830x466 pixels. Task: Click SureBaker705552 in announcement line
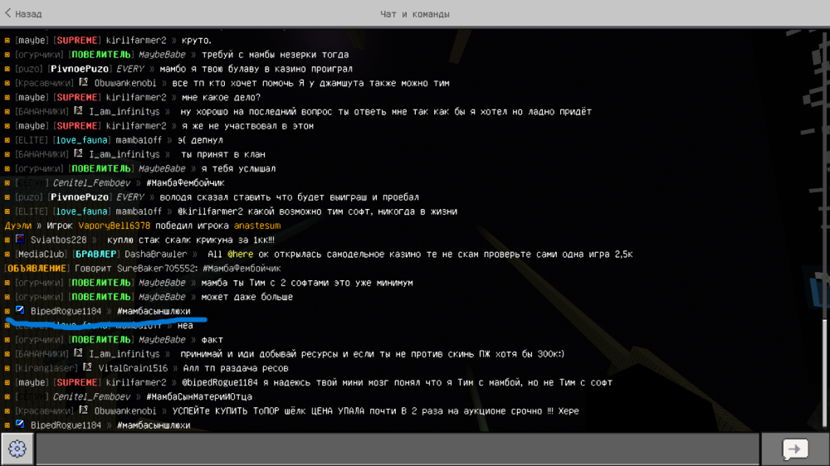(156, 269)
